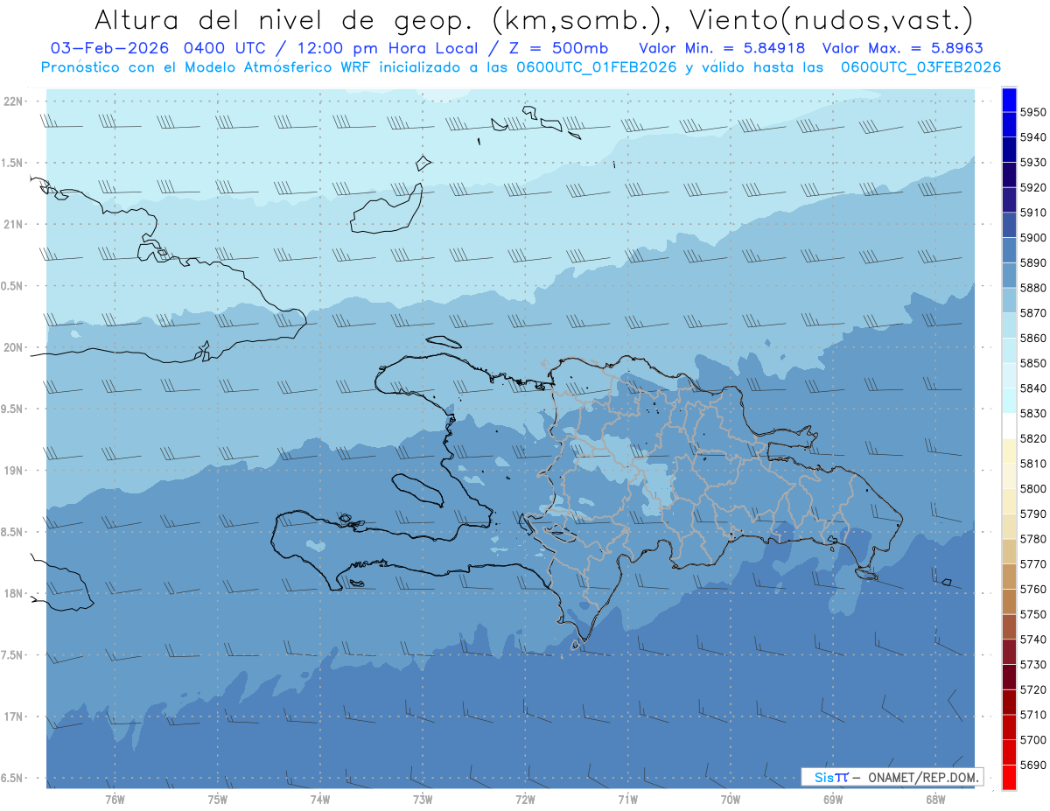Click the '5840' colorbar value
Viewport: 1050px width, 811px height.
tap(1033, 388)
